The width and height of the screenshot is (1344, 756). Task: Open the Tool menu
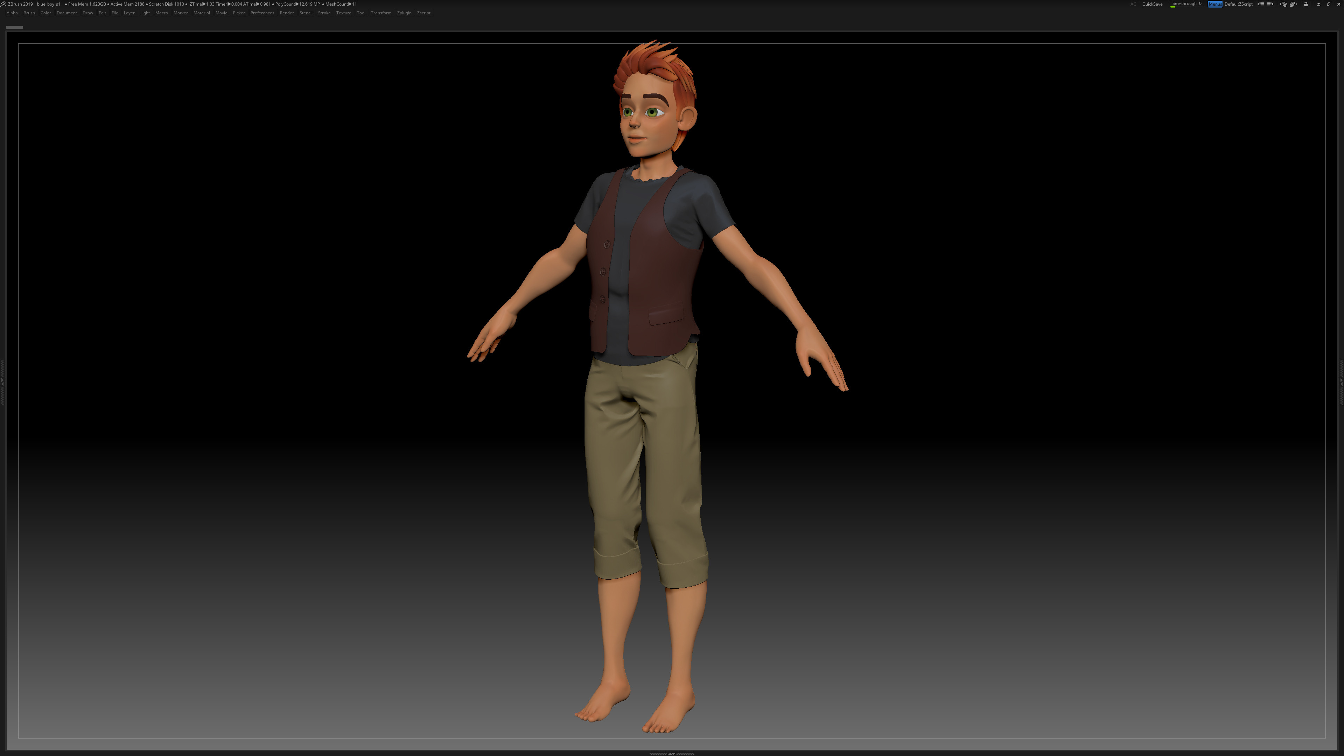360,13
